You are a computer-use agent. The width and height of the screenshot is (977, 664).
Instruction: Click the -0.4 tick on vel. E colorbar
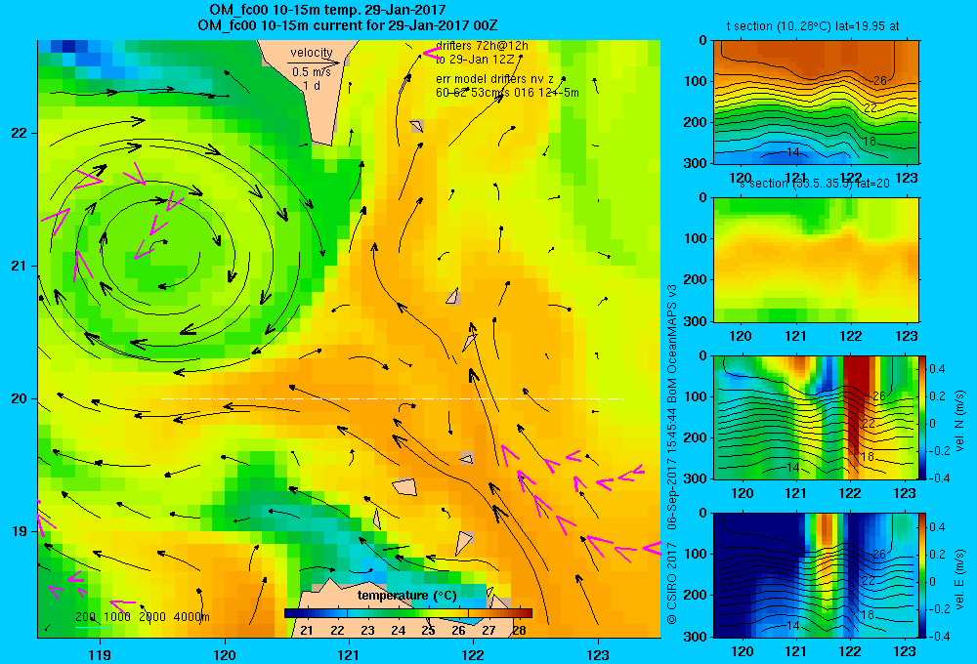[x=940, y=636]
